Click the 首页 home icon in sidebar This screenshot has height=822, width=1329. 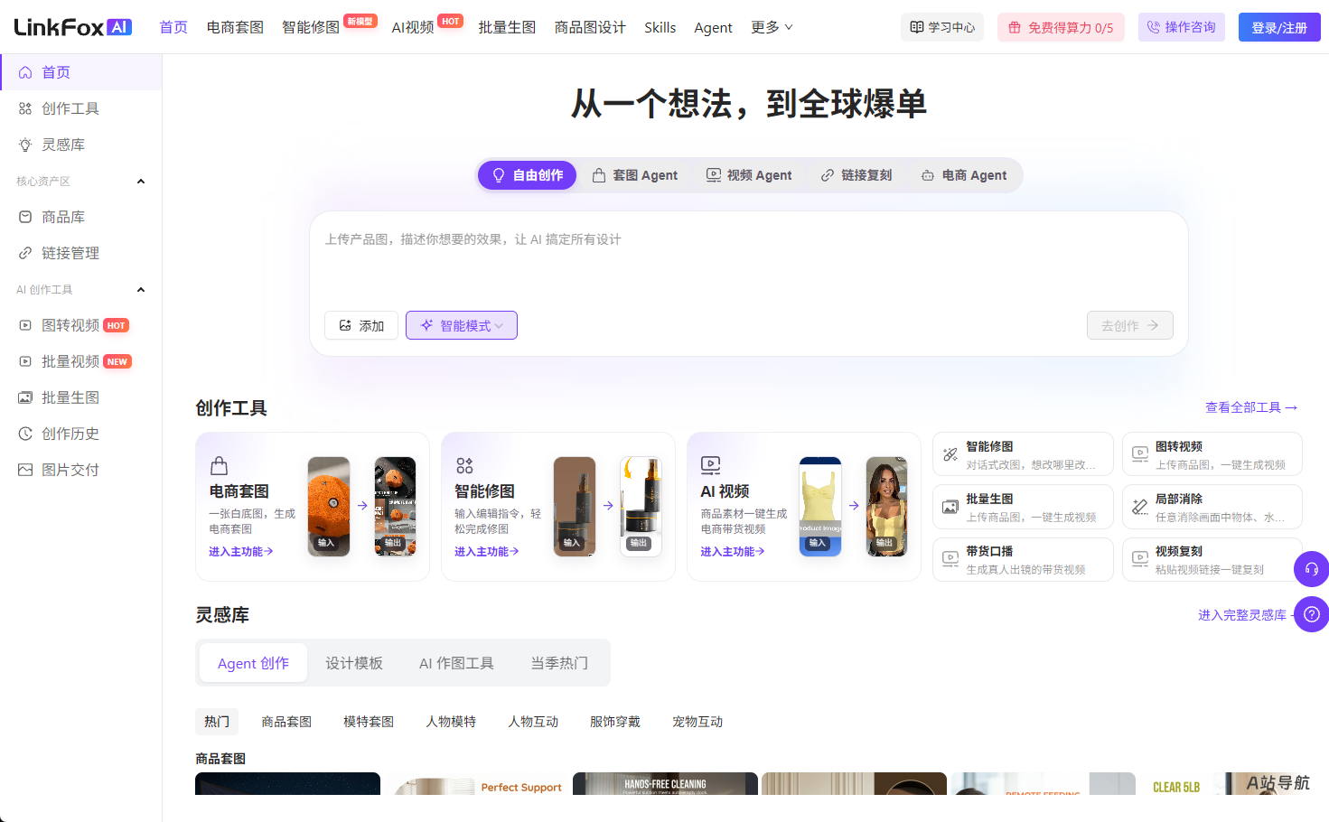(x=25, y=72)
